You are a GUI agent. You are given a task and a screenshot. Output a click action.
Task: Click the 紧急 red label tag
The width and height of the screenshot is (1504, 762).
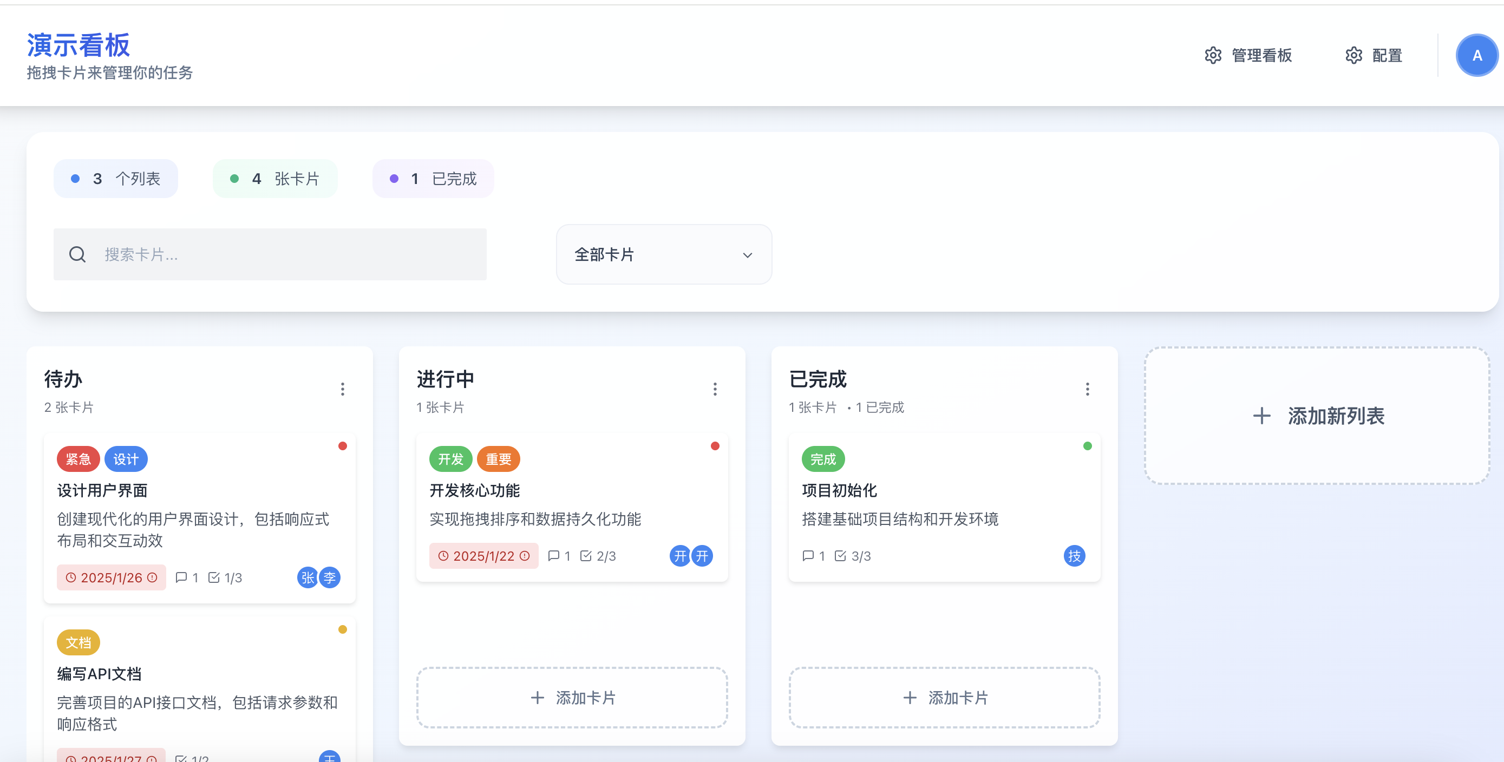[79, 459]
